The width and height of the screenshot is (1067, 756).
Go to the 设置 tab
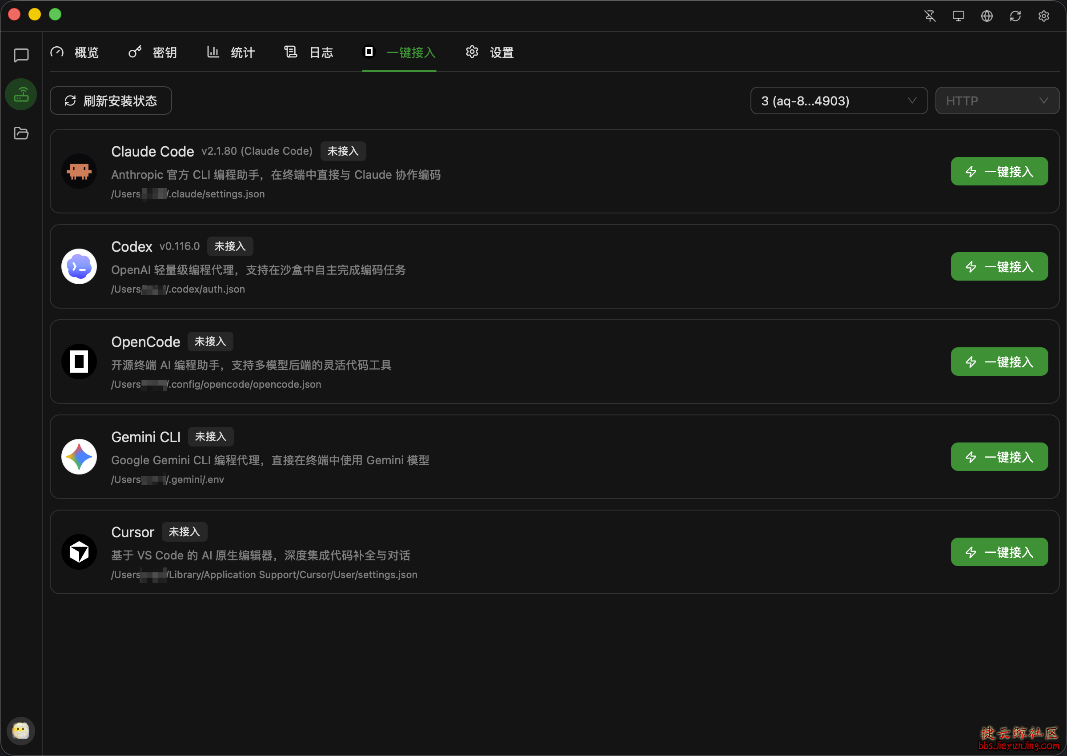tap(489, 52)
